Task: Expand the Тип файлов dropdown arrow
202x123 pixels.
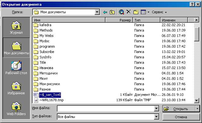Action: [x=156, y=117]
